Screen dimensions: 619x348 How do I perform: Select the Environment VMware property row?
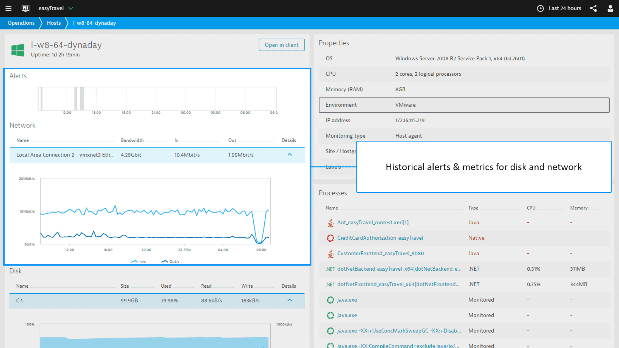click(x=464, y=105)
